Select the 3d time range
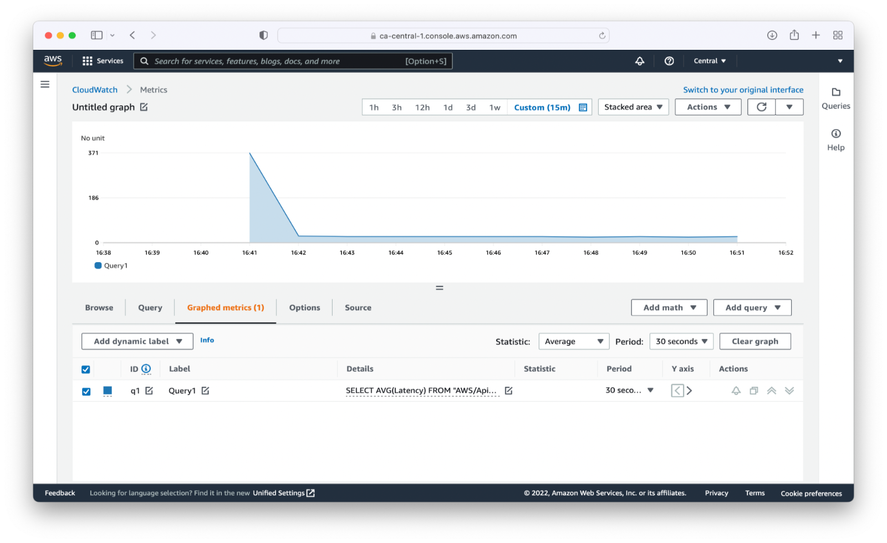 (x=471, y=107)
